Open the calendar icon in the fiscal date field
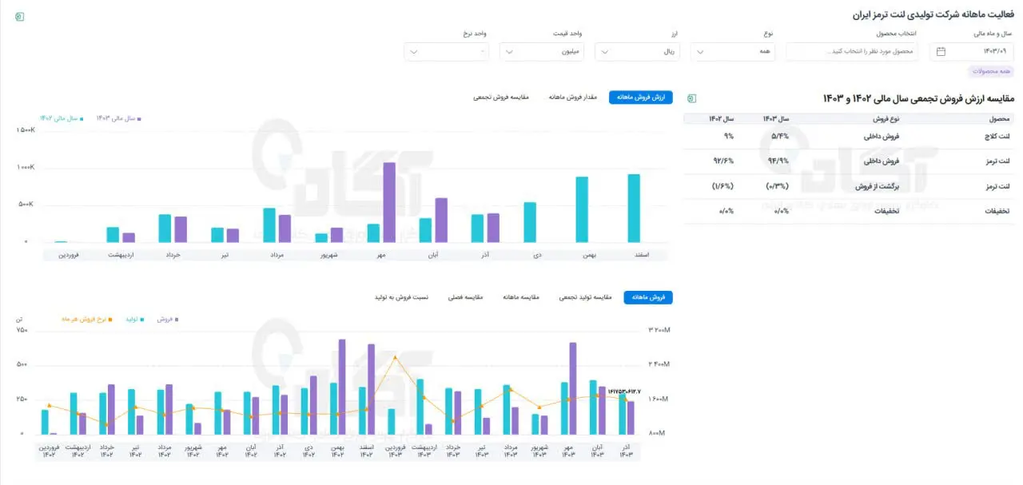Viewport: 1023px width, 485px height. pyautogui.click(x=941, y=52)
